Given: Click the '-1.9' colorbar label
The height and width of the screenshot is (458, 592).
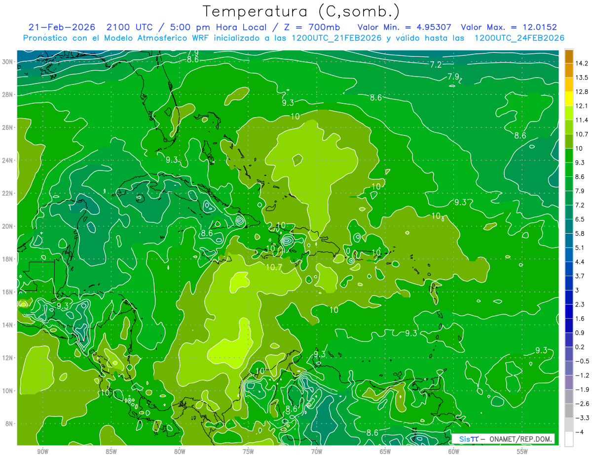Looking at the screenshot, I should tap(582, 389).
